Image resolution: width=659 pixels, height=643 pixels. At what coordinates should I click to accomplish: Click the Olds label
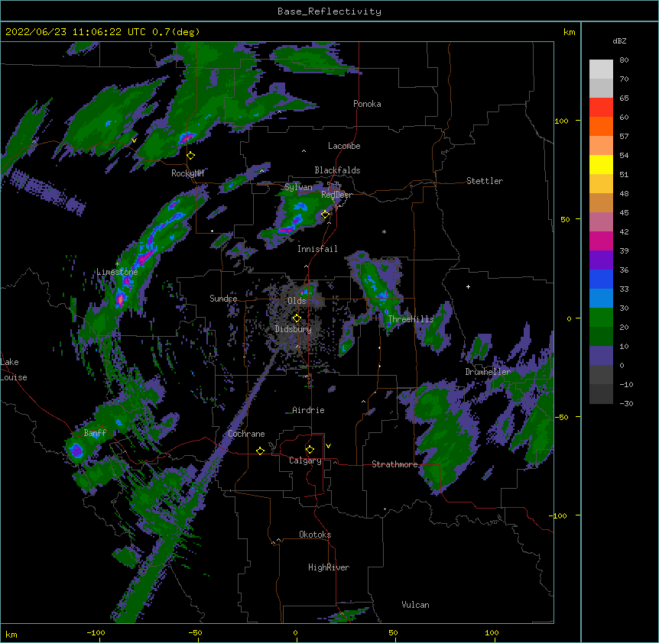297,301
